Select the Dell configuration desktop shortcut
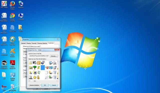The width and height of the screenshot is (160, 93). (x=4, y=65)
